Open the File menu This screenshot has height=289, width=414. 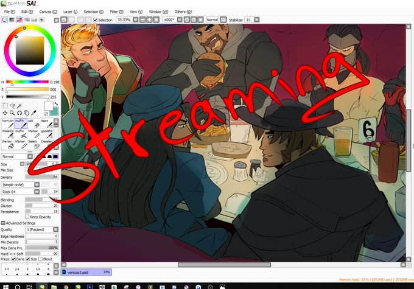tap(10, 12)
